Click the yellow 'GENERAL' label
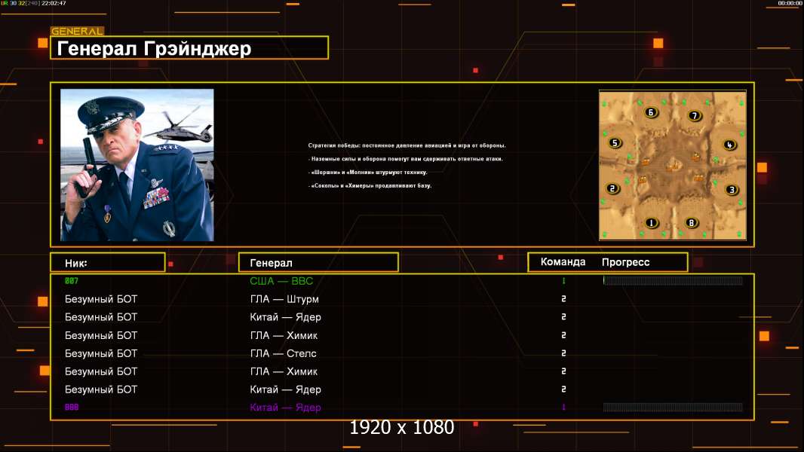Screen dimensions: 804x452 [x=77, y=31]
